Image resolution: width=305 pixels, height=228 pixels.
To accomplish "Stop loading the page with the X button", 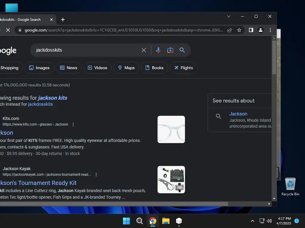I will click(x=8, y=30).
